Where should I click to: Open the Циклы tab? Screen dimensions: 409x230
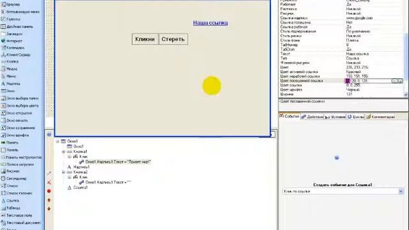pos(355,117)
